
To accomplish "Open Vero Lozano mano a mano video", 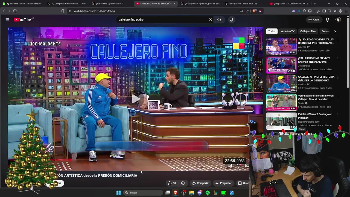I will click(x=316, y=97).
